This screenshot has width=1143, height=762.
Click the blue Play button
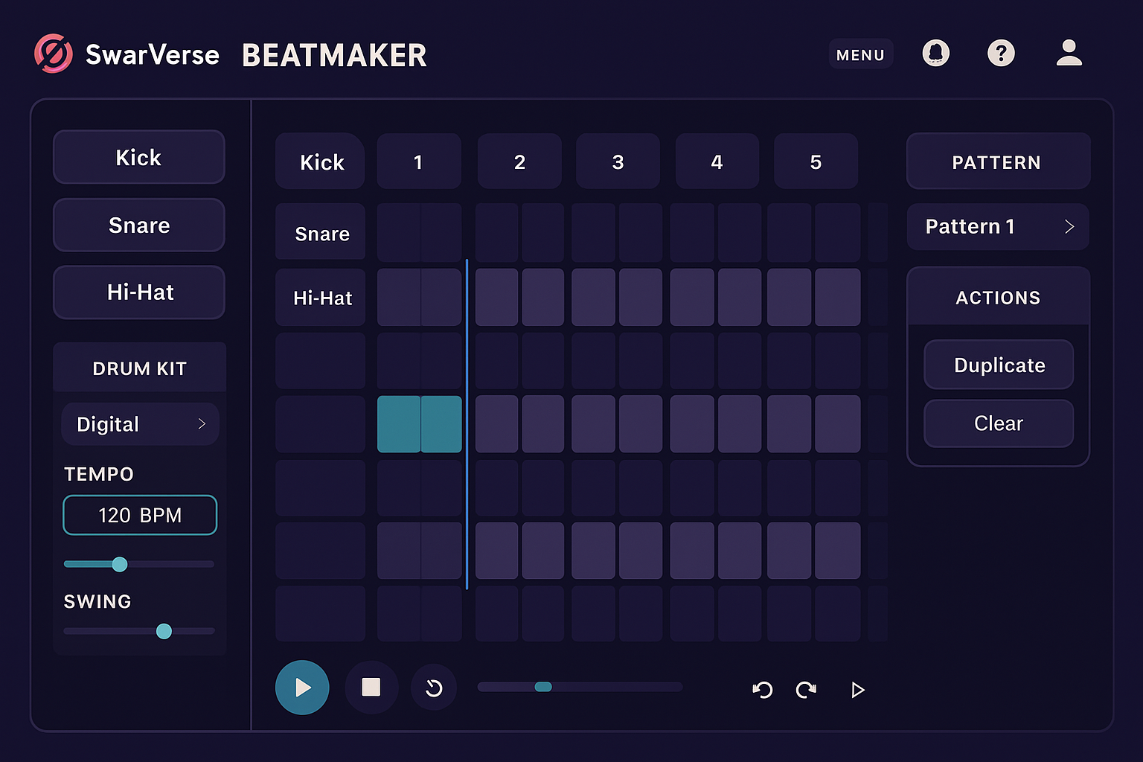click(302, 688)
